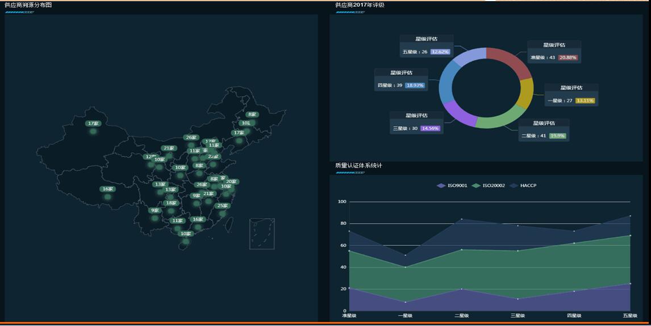Click the green 二星级 donut segment

point(499,116)
